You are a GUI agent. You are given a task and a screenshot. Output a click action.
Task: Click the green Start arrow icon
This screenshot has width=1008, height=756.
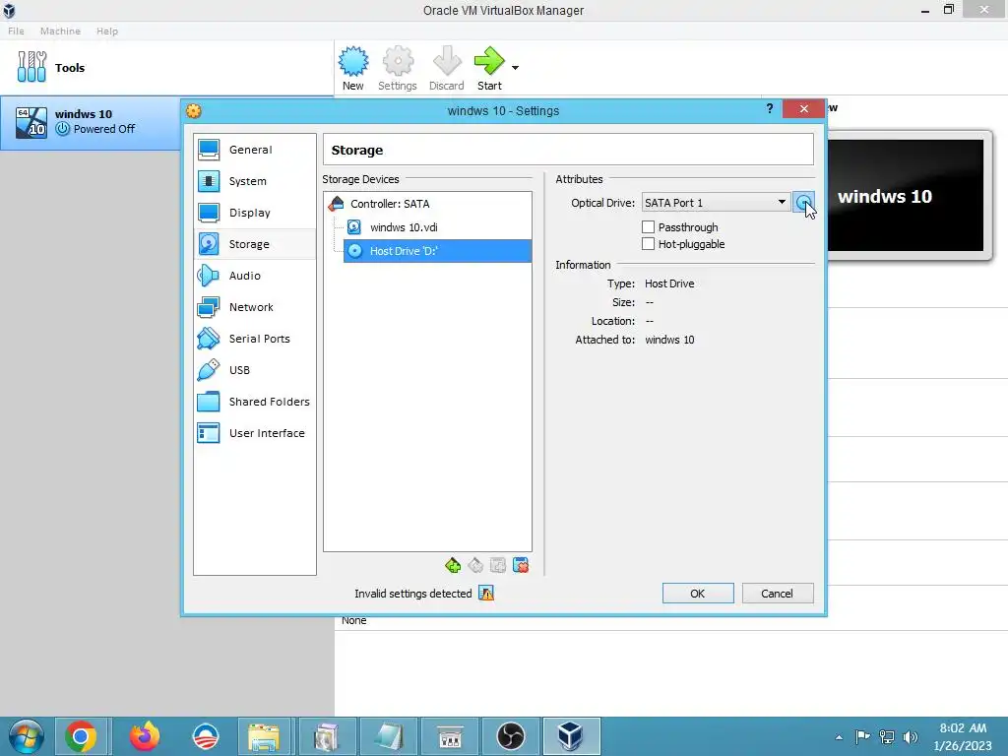489,62
